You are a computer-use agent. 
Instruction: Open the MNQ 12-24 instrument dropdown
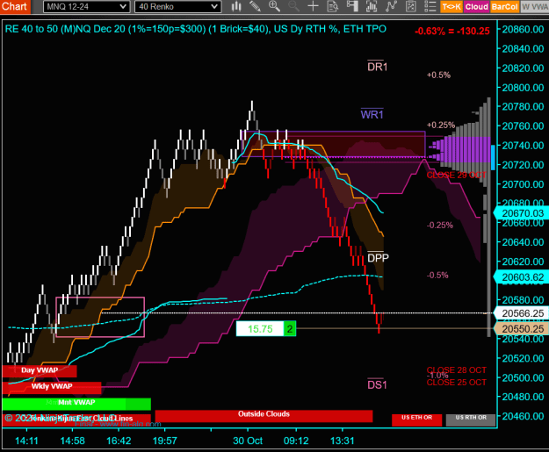pyautogui.click(x=86, y=7)
